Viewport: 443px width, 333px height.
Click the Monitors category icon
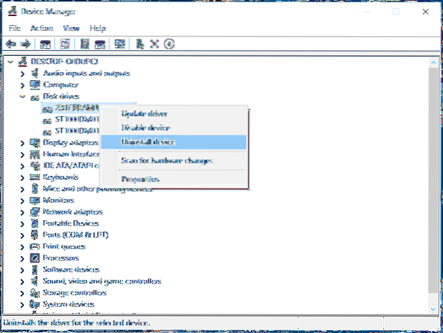[35, 200]
